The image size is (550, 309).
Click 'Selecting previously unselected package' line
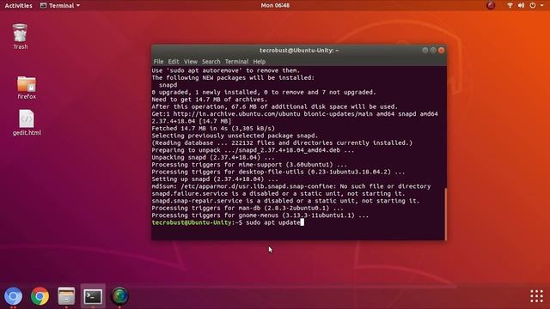coord(235,136)
